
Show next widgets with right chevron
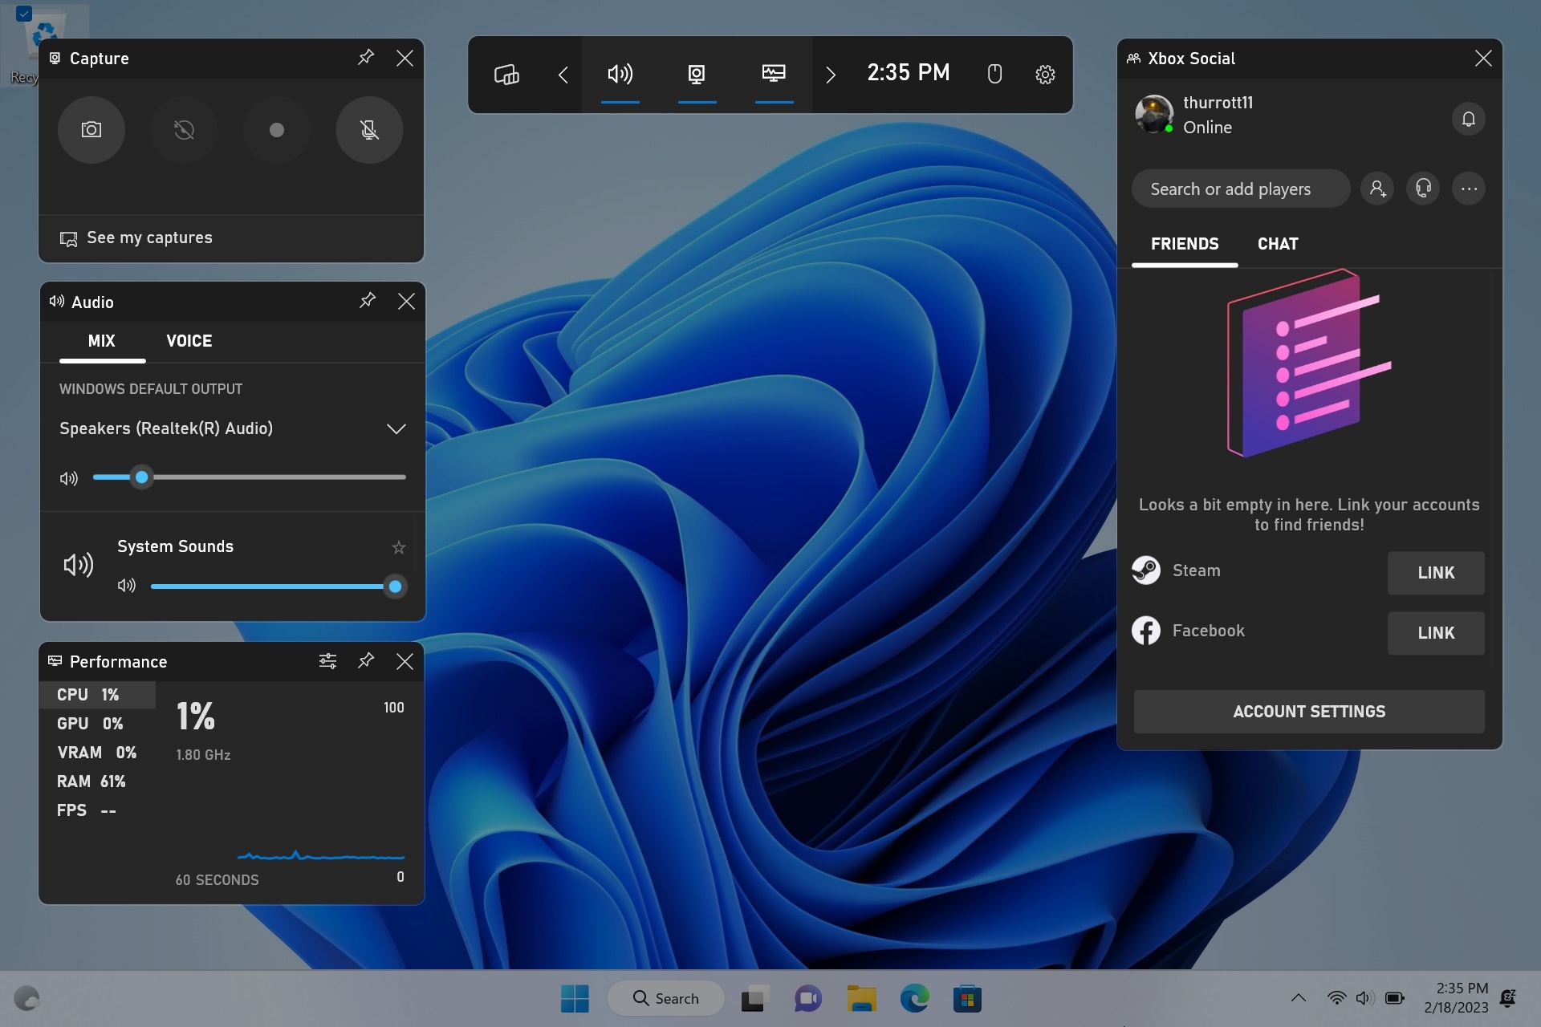[831, 75]
